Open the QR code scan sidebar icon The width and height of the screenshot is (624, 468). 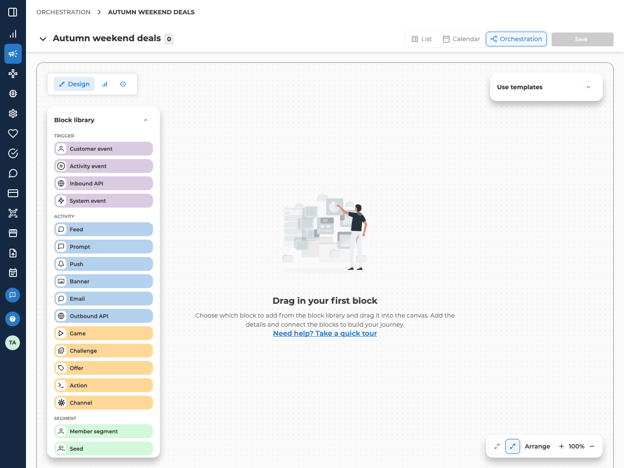pyautogui.click(x=13, y=213)
